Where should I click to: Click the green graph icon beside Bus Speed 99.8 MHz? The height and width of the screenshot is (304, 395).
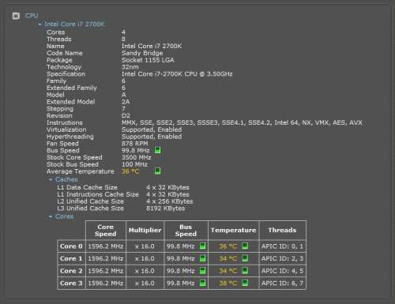tap(157, 150)
